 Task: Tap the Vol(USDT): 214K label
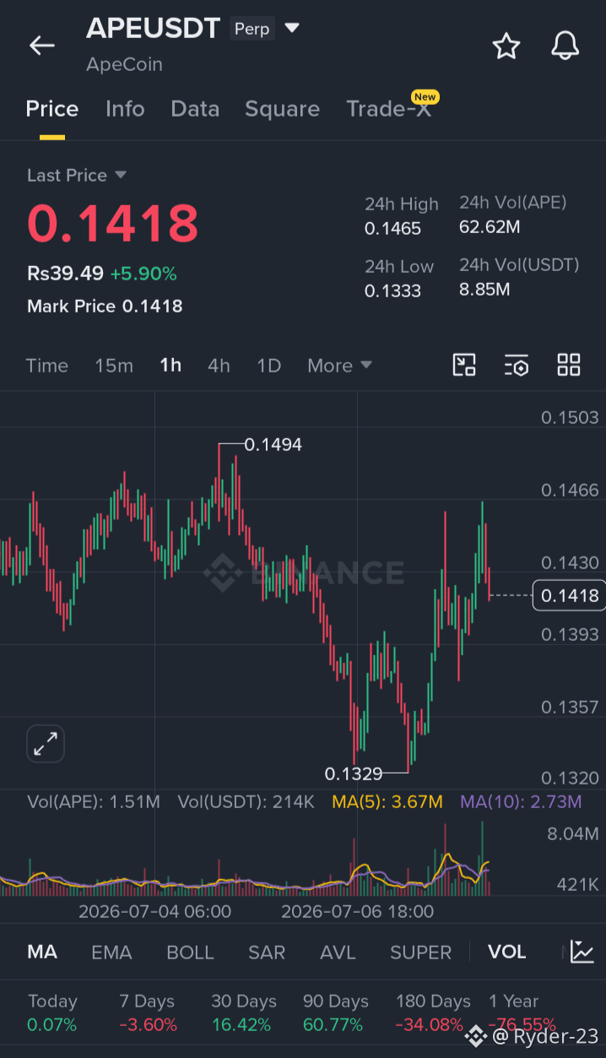[x=246, y=801]
